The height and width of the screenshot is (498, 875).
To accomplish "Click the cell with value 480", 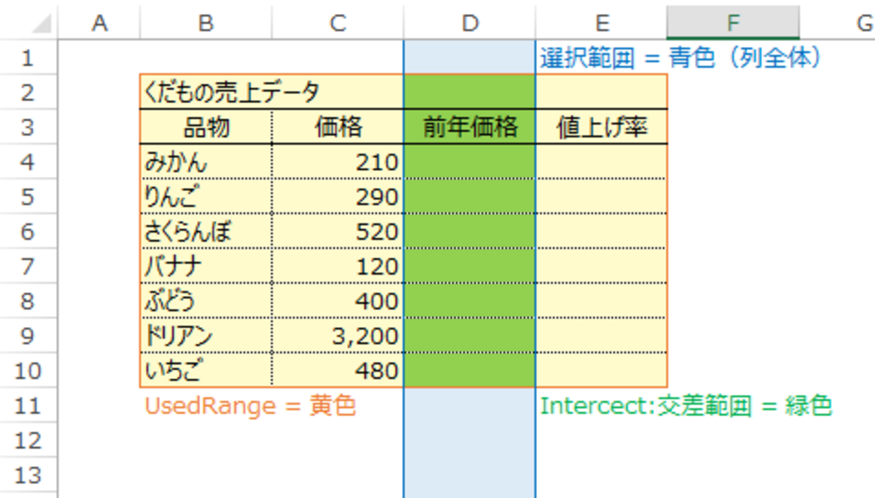I will (338, 371).
